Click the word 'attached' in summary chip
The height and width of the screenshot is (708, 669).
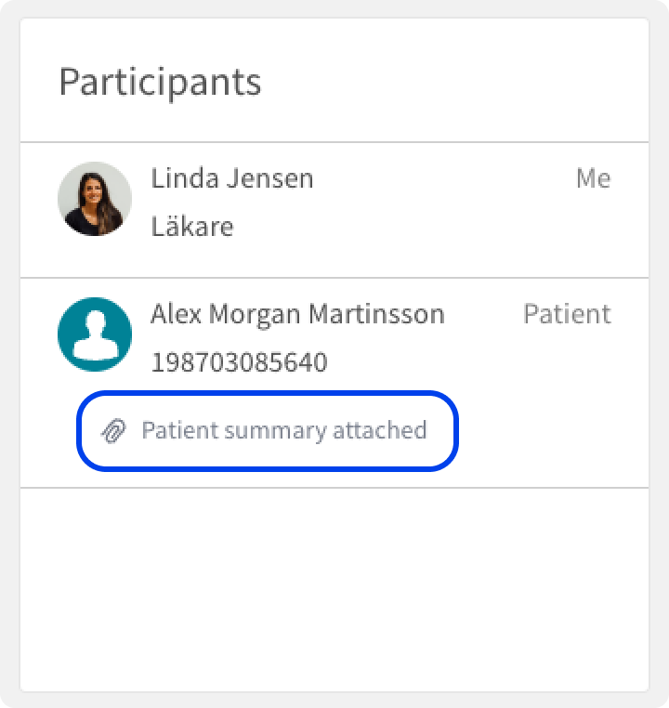(380, 430)
